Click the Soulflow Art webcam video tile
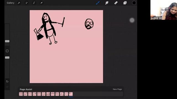Screen dimensions: 177x99 click(x=164, y=10)
